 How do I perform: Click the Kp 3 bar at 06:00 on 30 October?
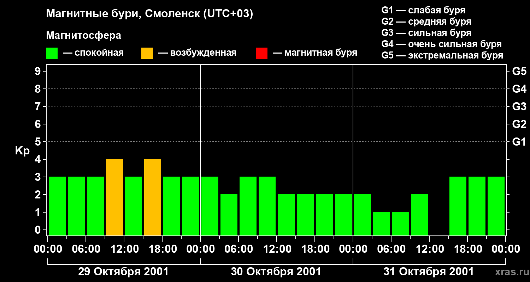coord(248,206)
